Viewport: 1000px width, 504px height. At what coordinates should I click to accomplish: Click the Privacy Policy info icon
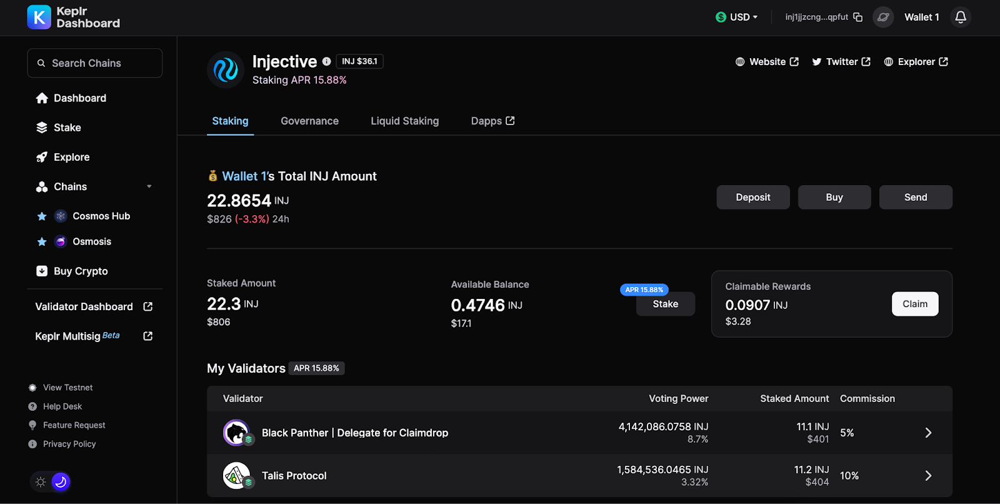pyautogui.click(x=32, y=444)
